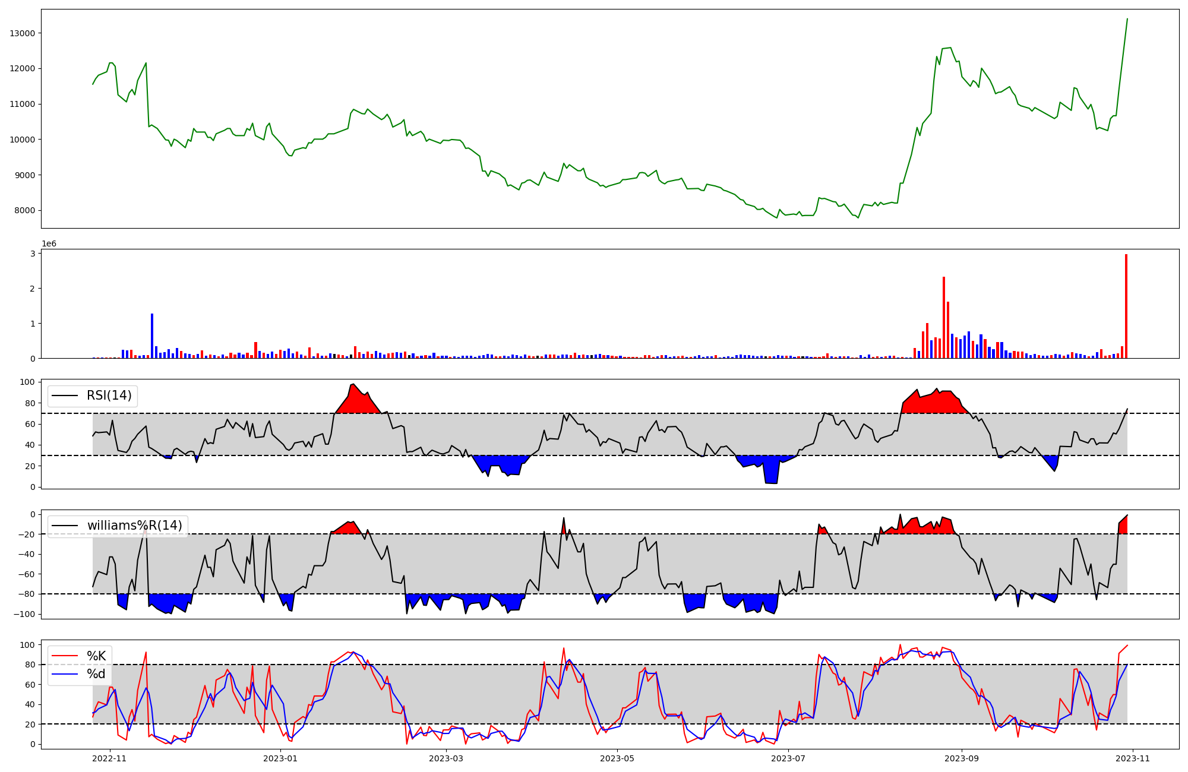Screen dimensions: 1188x772
Task: Click the tall red volume bar in late August 2023
Action: (x=943, y=318)
